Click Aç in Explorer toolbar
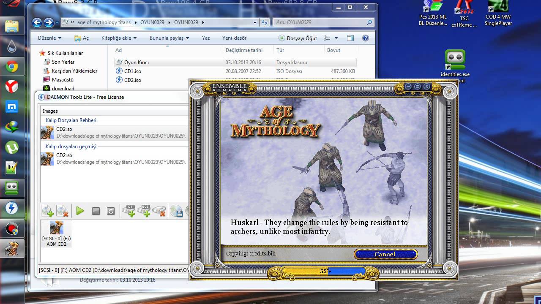541x304 pixels. (x=82, y=38)
